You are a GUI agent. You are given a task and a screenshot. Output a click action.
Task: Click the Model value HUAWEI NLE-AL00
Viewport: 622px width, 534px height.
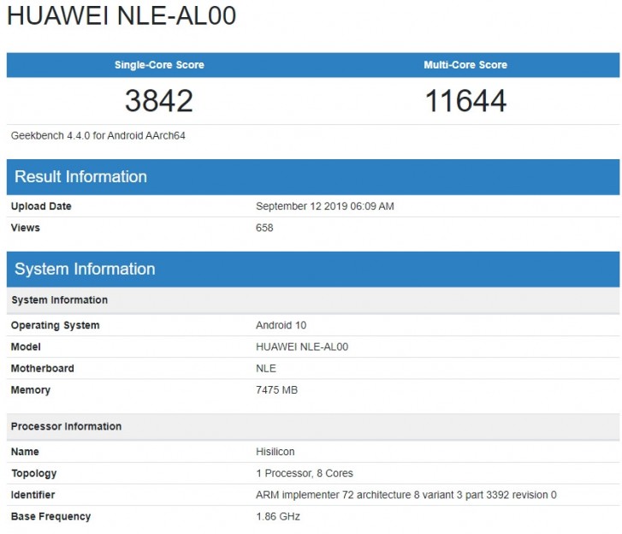[x=302, y=347]
